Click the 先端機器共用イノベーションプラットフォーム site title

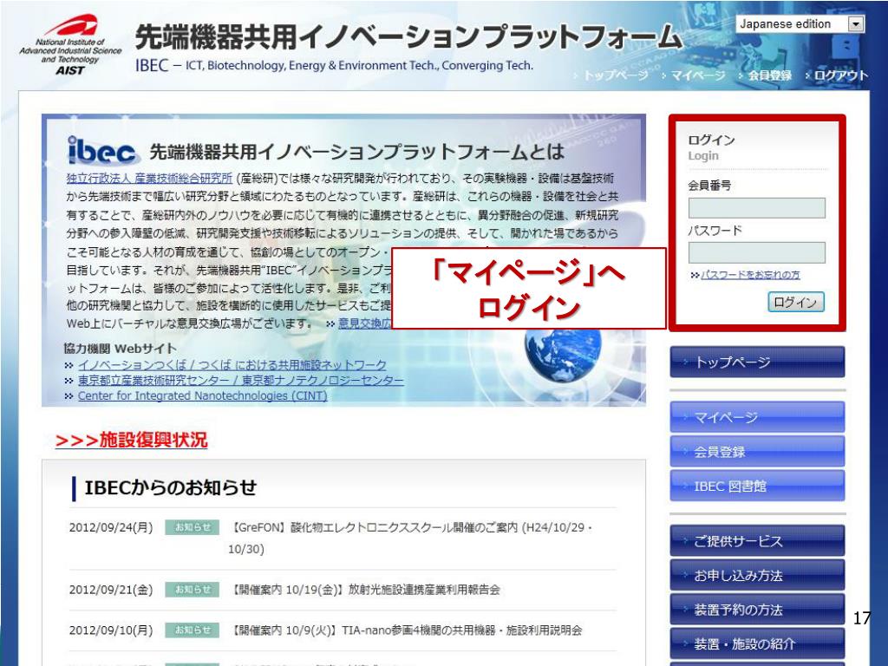click(x=408, y=36)
